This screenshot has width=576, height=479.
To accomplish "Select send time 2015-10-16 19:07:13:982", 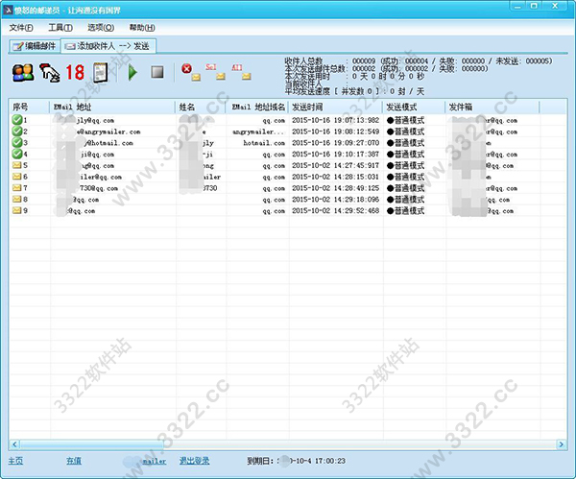I will point(335,120).
